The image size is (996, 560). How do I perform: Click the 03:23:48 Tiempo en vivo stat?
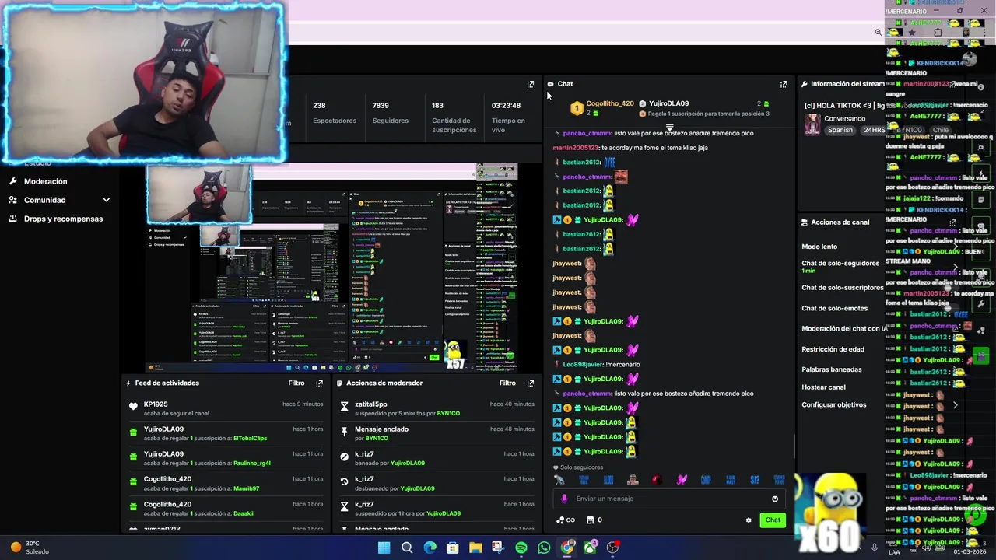click(x=508, y=117)
